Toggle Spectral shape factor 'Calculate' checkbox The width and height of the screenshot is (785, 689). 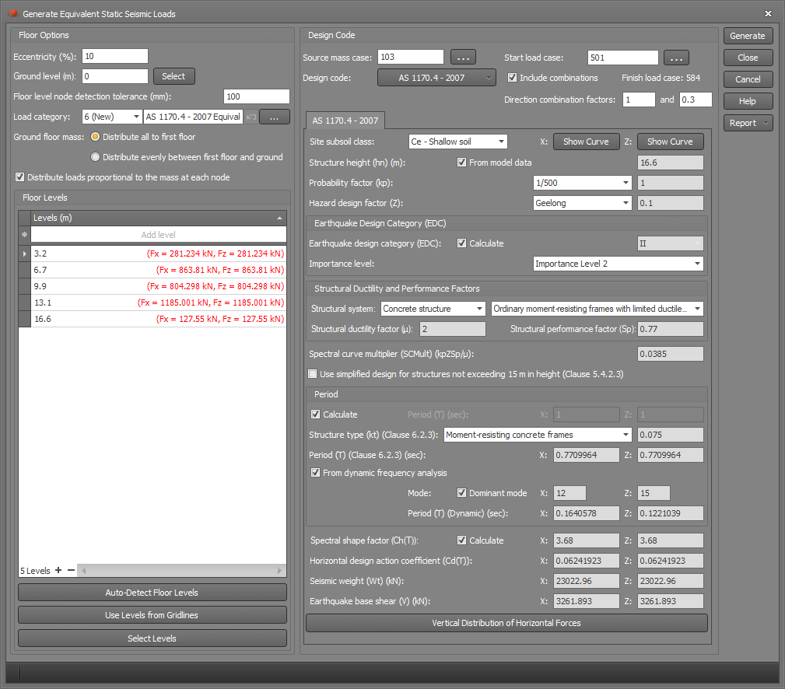point(461,540)
